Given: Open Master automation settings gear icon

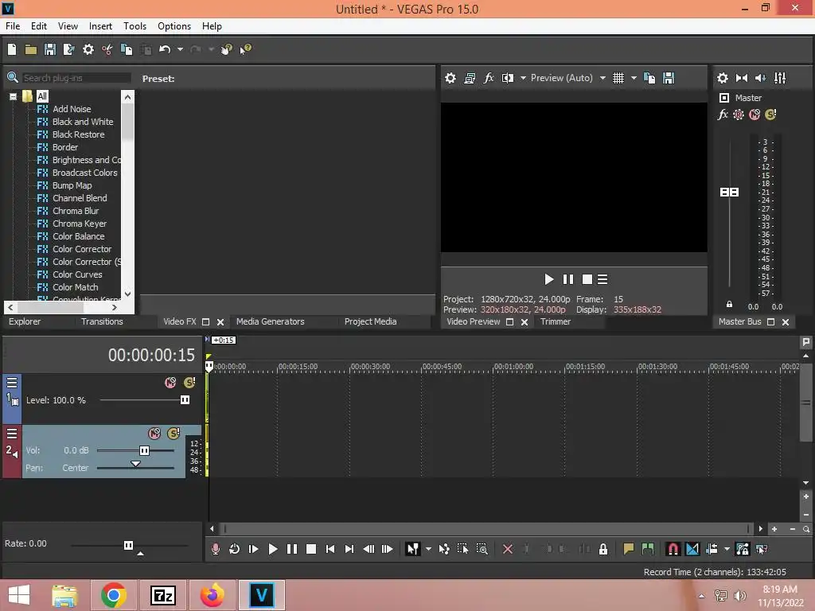Looking at the screenshot, I should pyautogui.click(x=738, y=115).
